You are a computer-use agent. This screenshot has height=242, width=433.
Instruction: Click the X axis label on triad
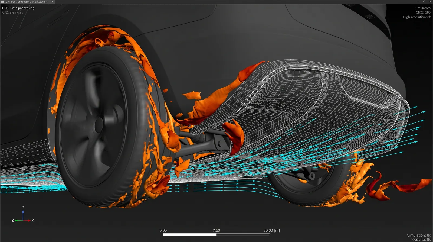pos(33,220)
